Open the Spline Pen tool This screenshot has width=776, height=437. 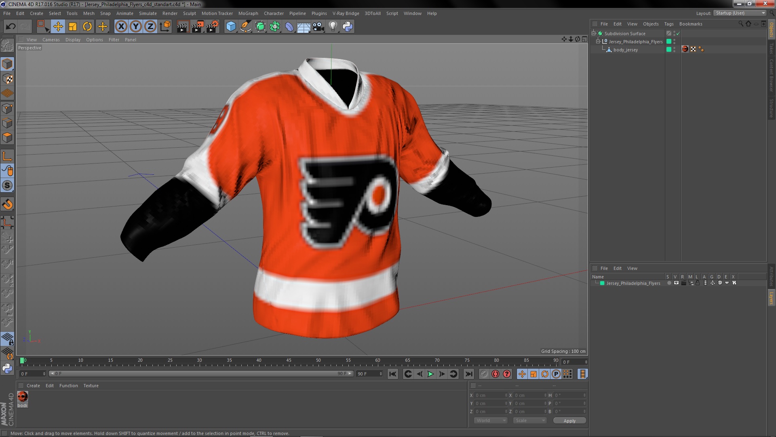(x=246, y=27)
